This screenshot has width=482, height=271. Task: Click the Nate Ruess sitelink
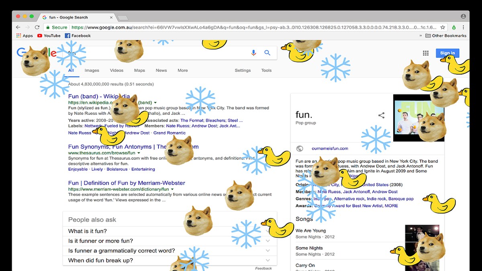(80, 133)
